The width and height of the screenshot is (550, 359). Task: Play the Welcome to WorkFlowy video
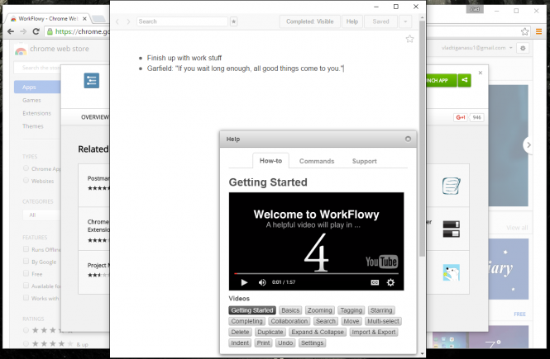point(244,282)
